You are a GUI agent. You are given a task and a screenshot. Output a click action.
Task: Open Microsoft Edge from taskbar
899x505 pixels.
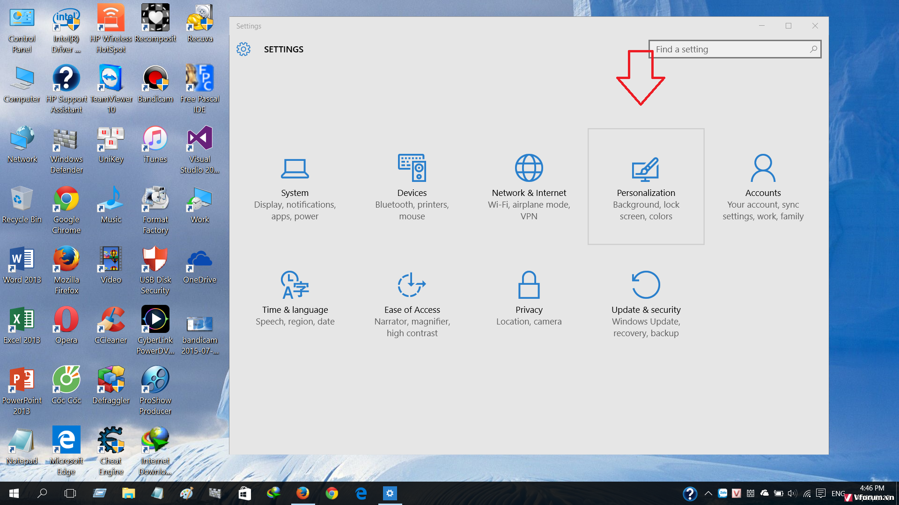(361, 493)
